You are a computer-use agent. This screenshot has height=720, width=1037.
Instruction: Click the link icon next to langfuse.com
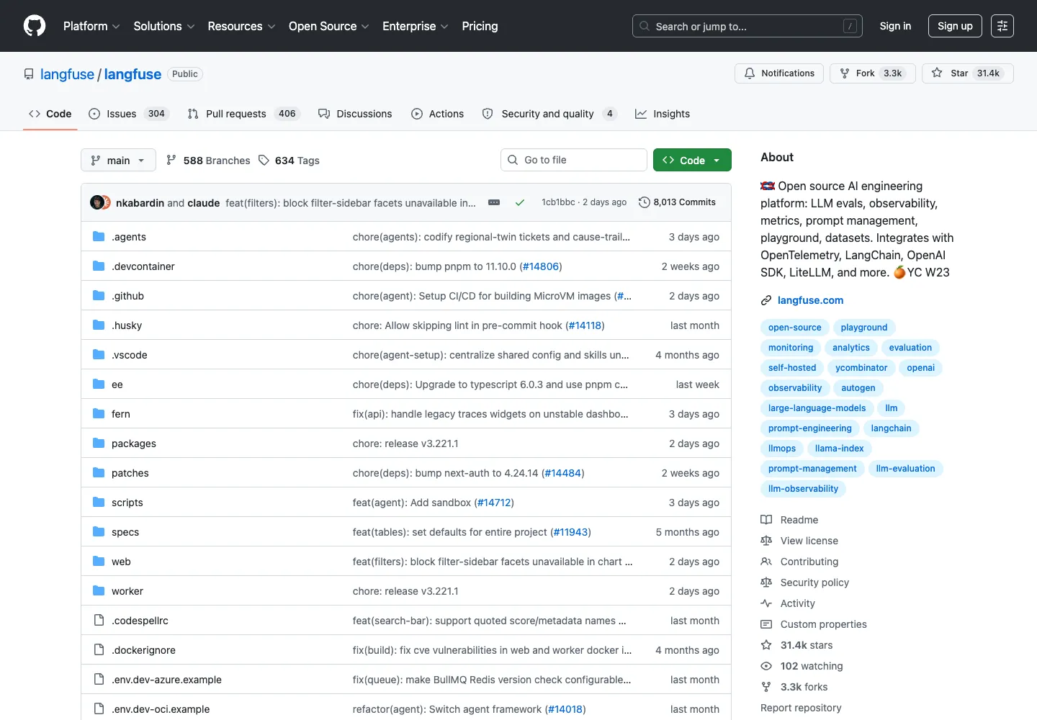click(766, 300)
